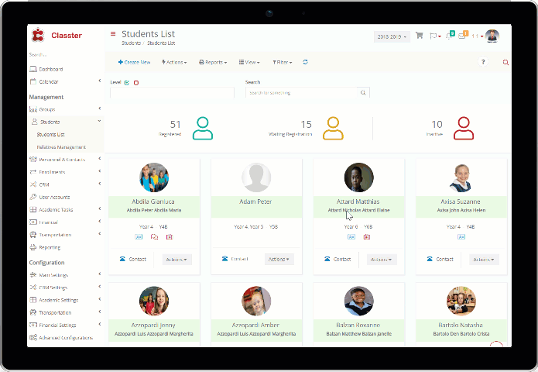Expand CRM sidebar menu
Image resolution: width=538 pixels, height=372 pixels.
click(66, 184)
